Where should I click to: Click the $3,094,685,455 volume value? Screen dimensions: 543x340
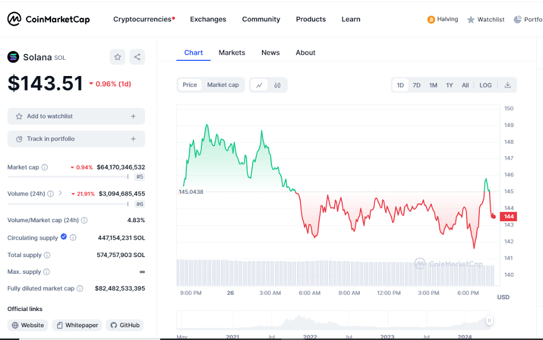122,194
